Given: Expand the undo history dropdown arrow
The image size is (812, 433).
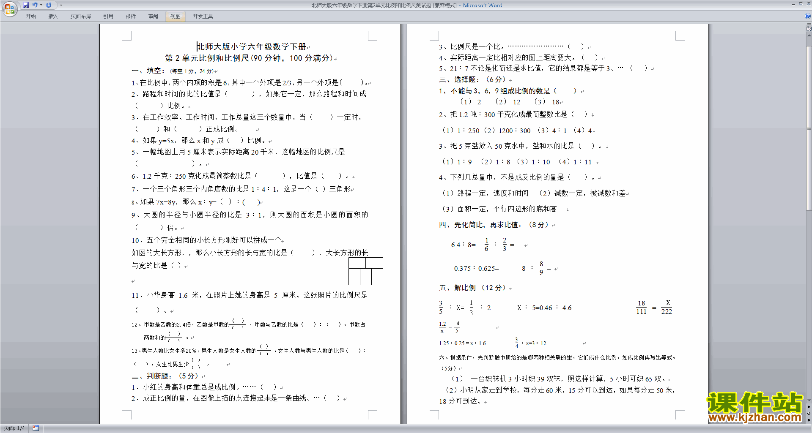Looking at the screenshot, I should click(41, 5).
